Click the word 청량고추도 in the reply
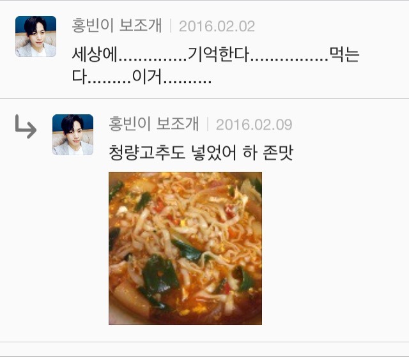The image size is (409, 357). 147,153
